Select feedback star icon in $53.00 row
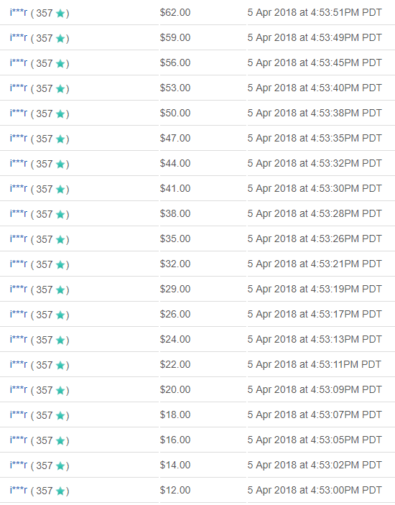 (60, 89)
